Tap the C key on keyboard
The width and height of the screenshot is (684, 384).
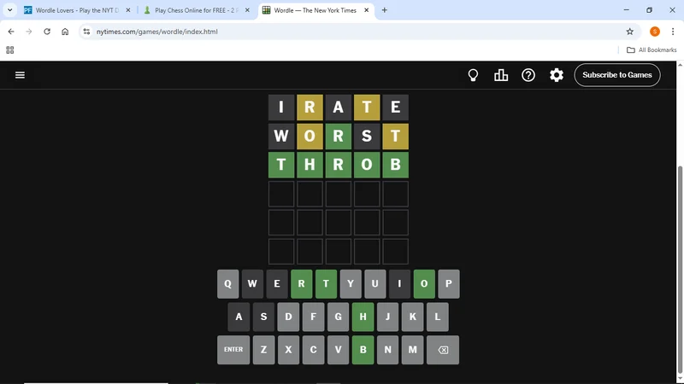(313, 350)
